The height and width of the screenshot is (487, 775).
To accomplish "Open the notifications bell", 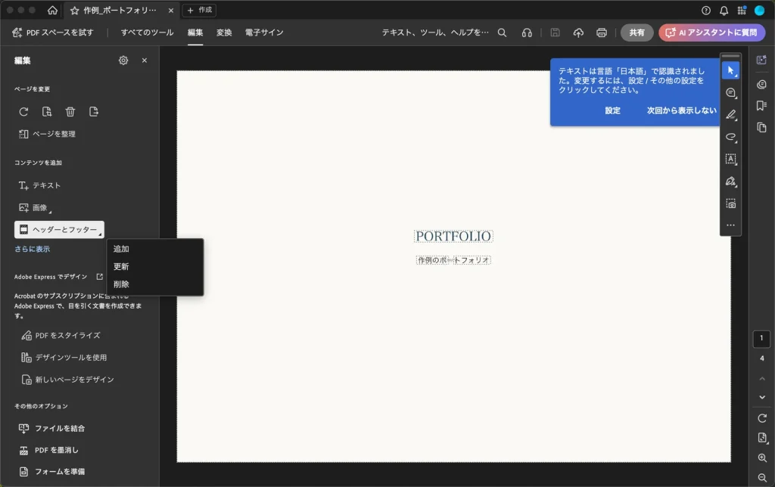I will click(x=724, y=11).
